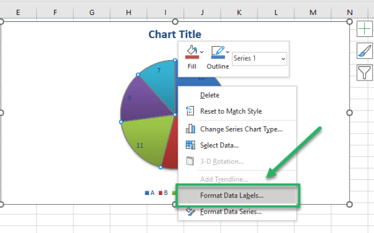Click Format Data Labels menu entry
The height and width of the screenshot is (233, 374).
point(237,196)
